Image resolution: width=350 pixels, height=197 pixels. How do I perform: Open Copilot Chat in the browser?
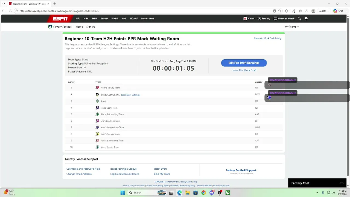click(x=338, y=11)
